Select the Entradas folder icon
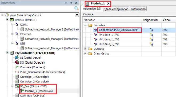The image size is (176, 97). pos(90,25)
